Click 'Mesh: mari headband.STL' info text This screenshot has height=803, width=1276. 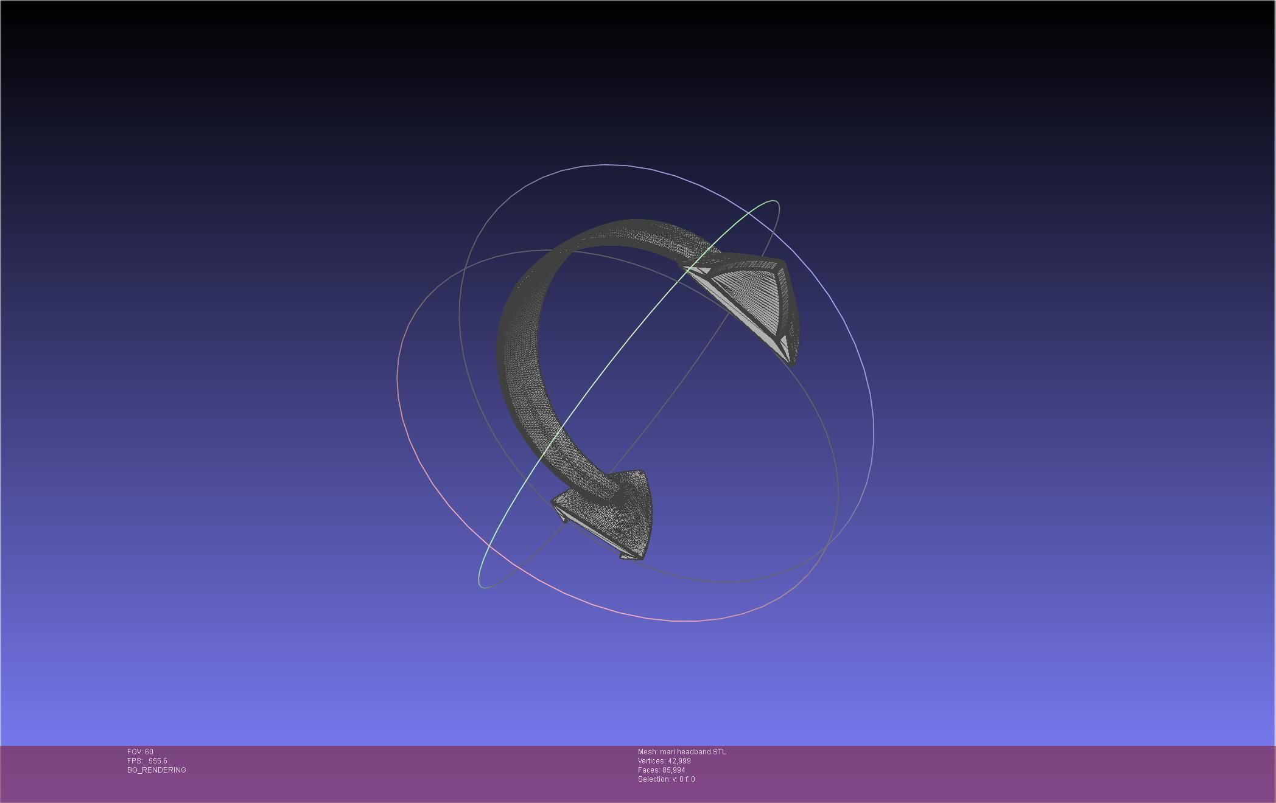tap(682, 752)
